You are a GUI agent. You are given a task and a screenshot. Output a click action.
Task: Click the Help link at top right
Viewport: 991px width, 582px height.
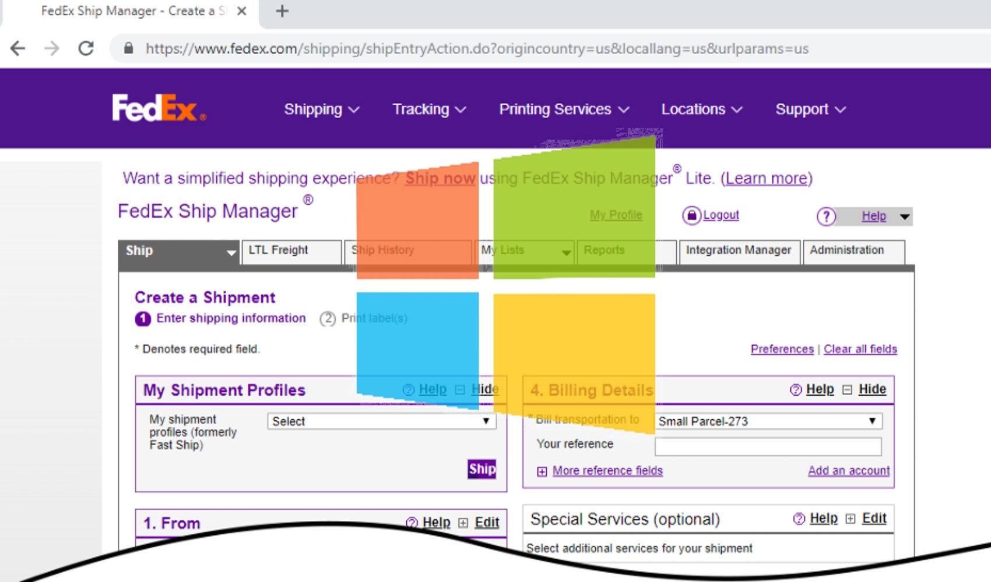pyautogui.click(x=874, y=216)
